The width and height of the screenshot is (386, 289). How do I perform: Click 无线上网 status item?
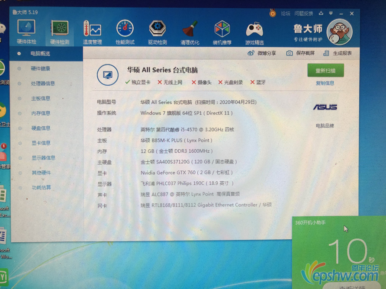[x=170, y=82]
